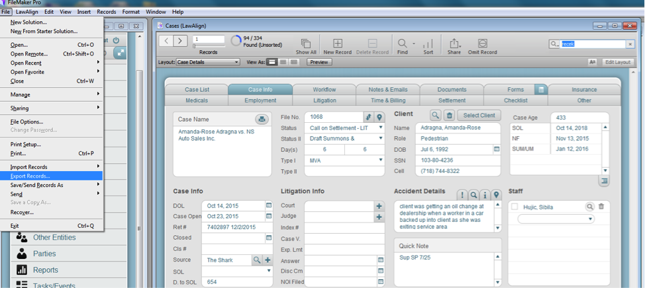
Task: Switch to Litigation tab
Action: click(x=324, y=100)
